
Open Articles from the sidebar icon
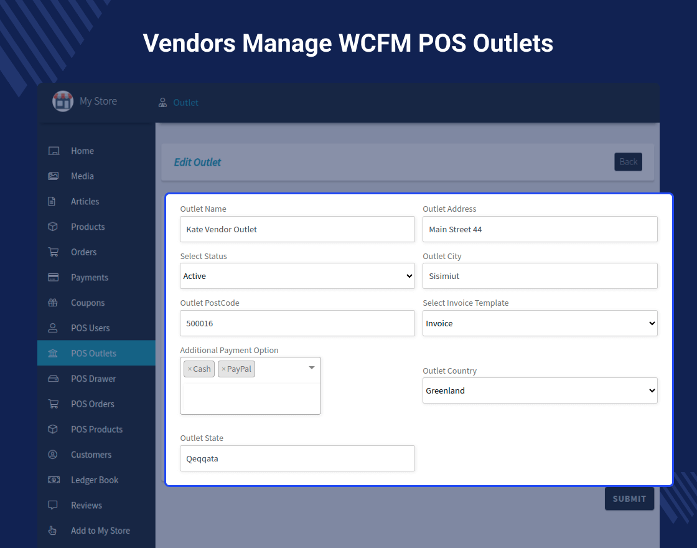(x=53, y=201)
